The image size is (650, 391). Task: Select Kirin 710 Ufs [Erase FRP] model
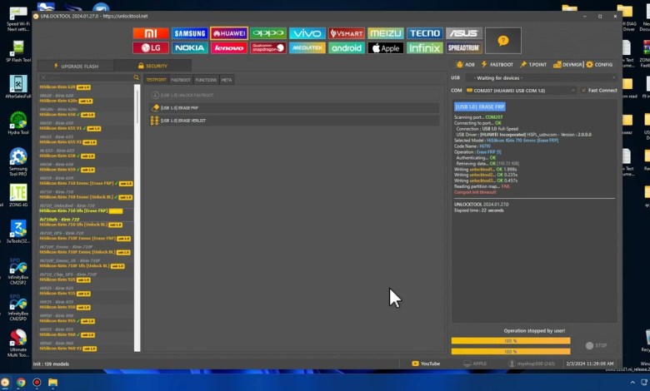point(81,211)
